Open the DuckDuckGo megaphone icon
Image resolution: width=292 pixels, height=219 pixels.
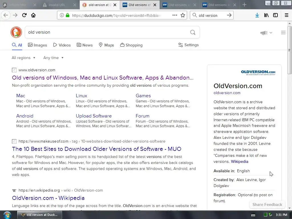pos(264,33)
